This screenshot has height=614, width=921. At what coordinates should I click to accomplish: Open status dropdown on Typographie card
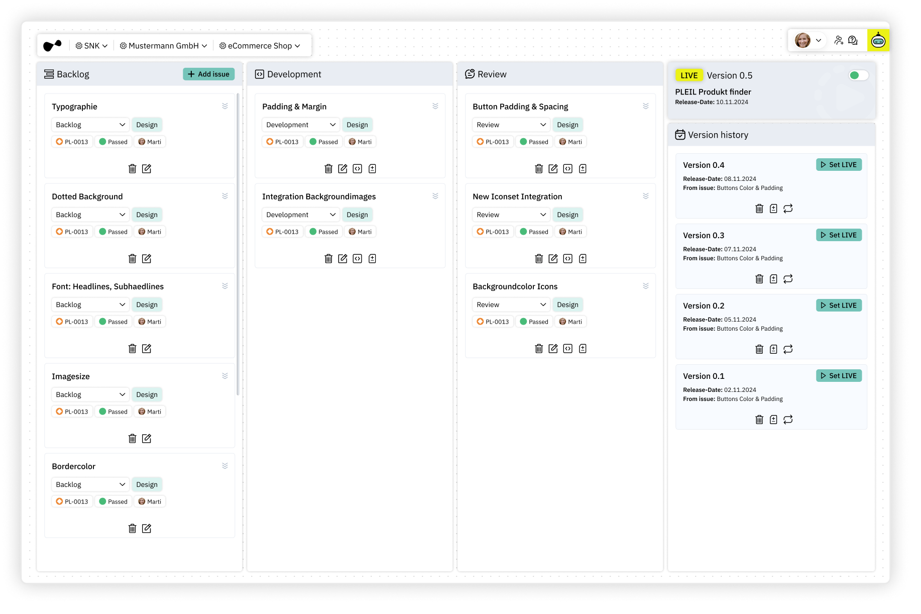click(90, 125)
